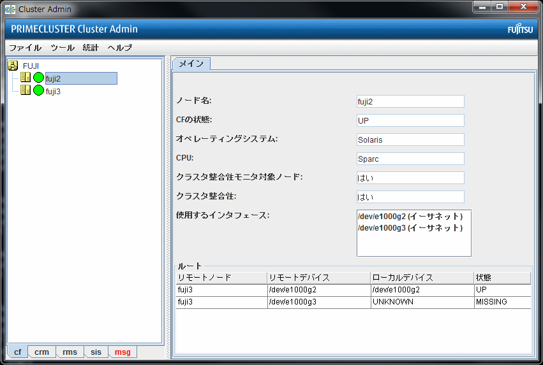Maximize the Cluster Admin window
Screen dimensions: 543x365
coord(500,6)
